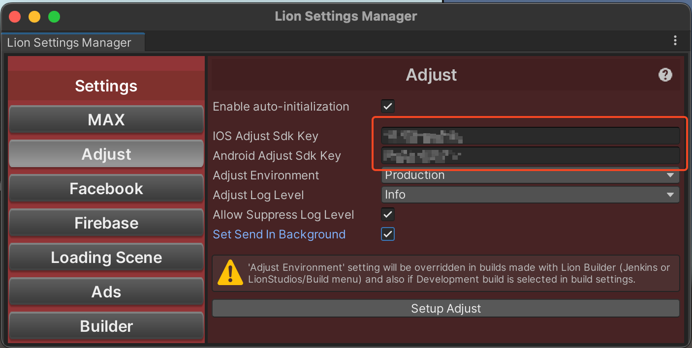Click the red close window button
This screenshot has width=692, height=348.
click(x=15, y=17)
